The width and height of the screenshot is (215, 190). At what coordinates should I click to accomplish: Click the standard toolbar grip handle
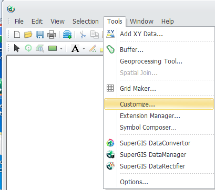click(x=8, y=34)
